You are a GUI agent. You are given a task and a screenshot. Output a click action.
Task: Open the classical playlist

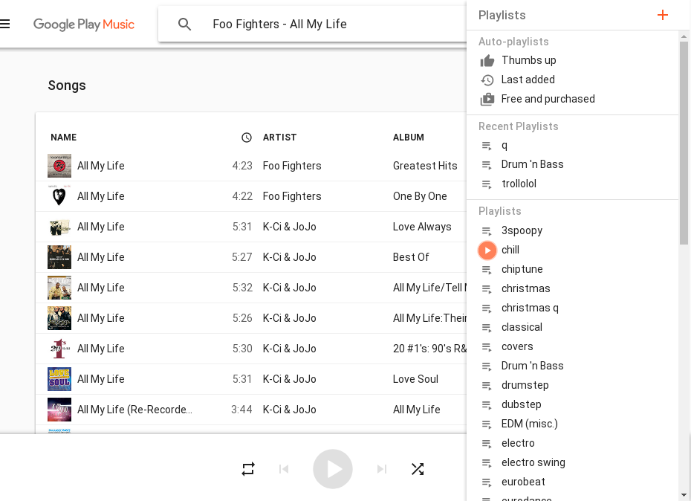pos(522,327)
